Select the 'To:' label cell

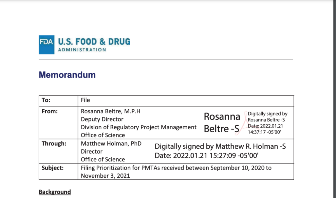click(59, 101)
